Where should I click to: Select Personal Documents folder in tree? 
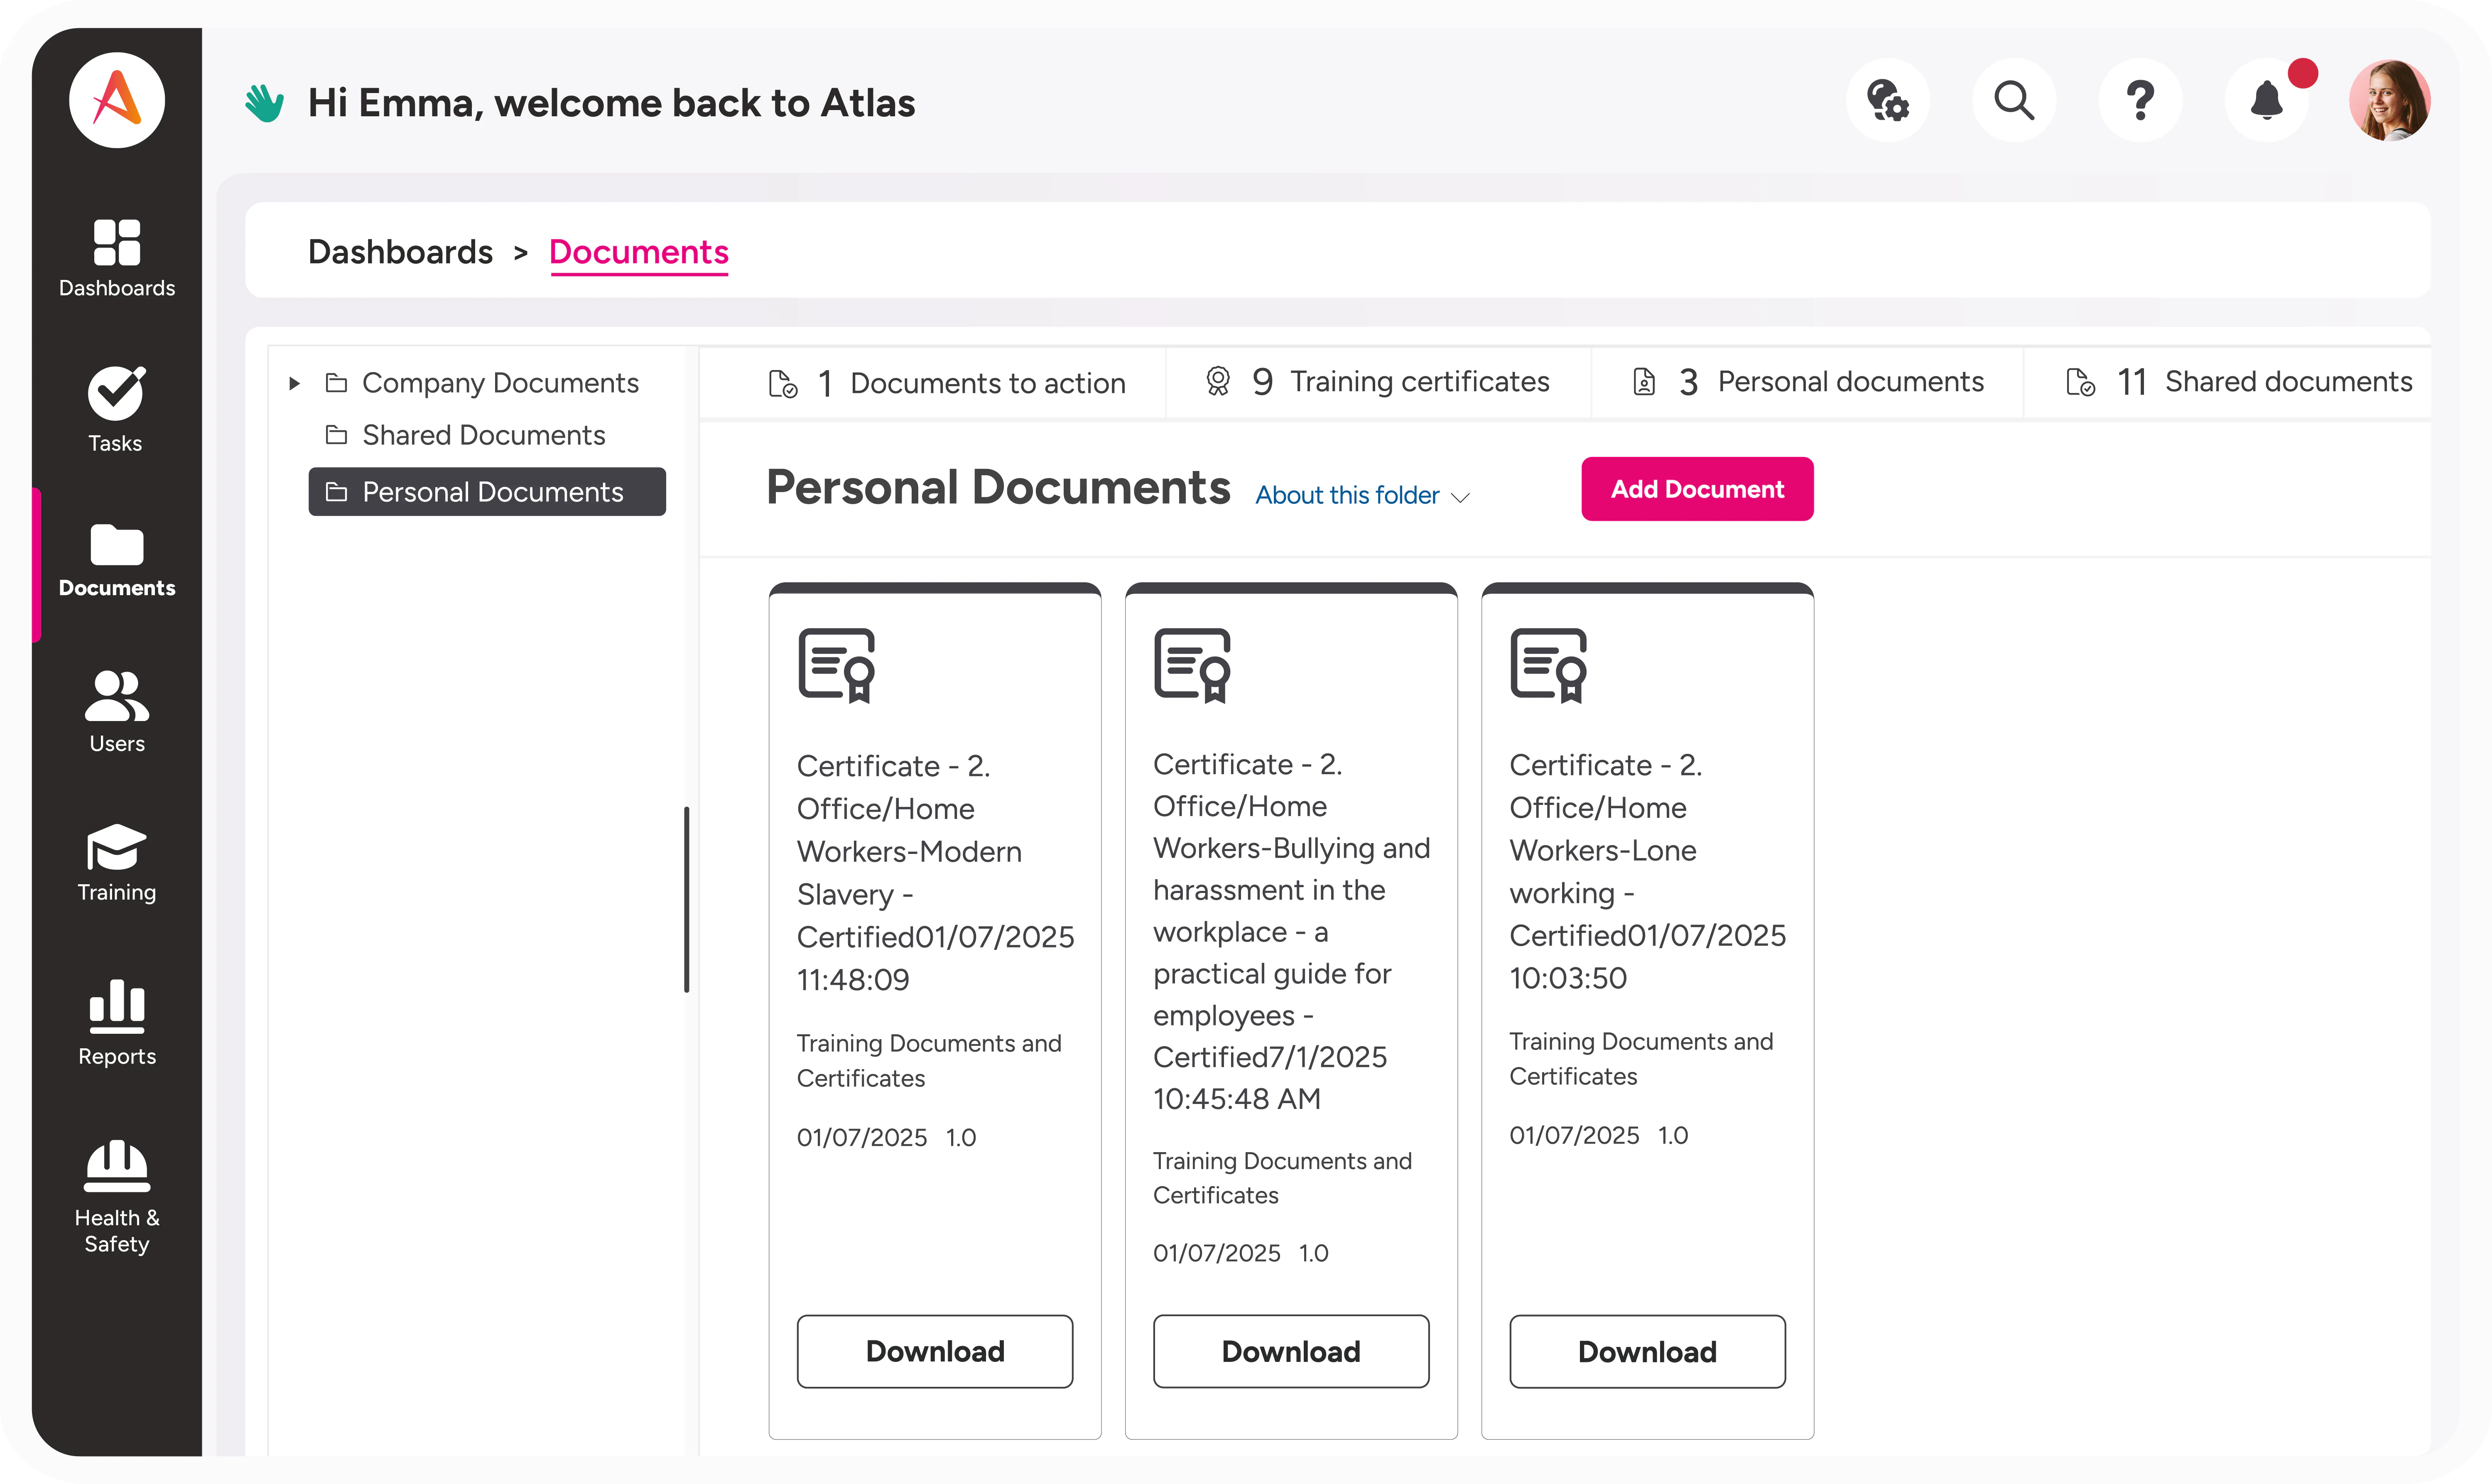coord(487,492)
